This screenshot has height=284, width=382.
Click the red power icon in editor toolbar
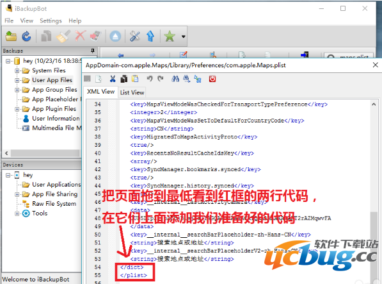click(x=212, y=79)
